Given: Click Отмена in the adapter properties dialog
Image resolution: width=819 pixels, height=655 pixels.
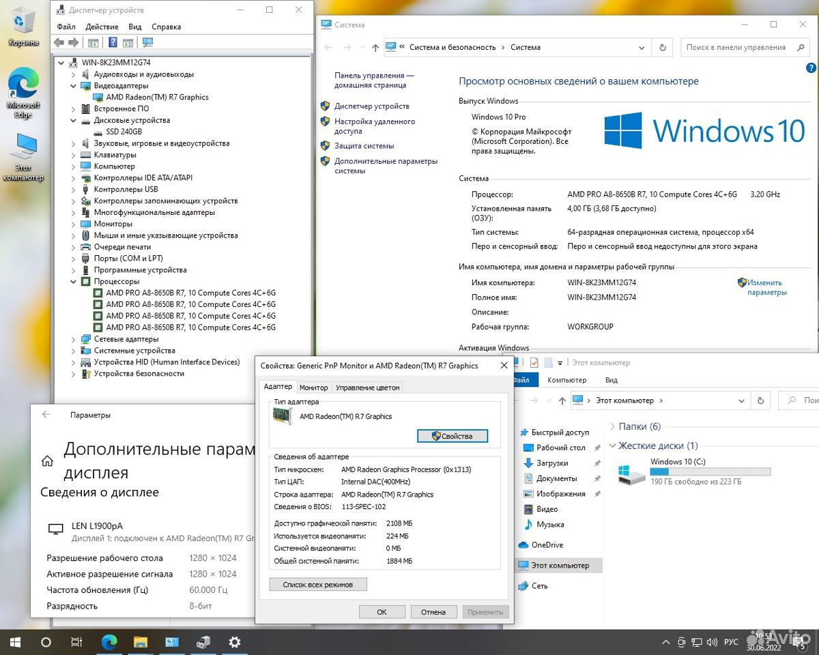Looking at the screenshot, I should 433,612.
